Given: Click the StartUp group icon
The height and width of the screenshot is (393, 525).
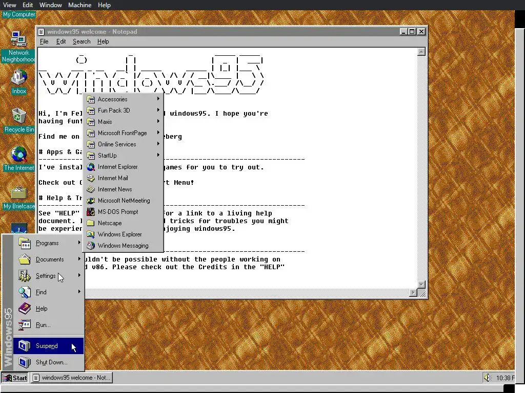Looking at the screenshot, I should click(x=91, y=156).
